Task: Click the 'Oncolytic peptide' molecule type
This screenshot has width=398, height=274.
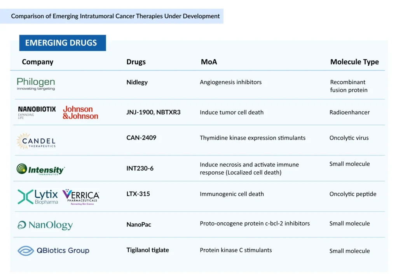Action: 353,194
